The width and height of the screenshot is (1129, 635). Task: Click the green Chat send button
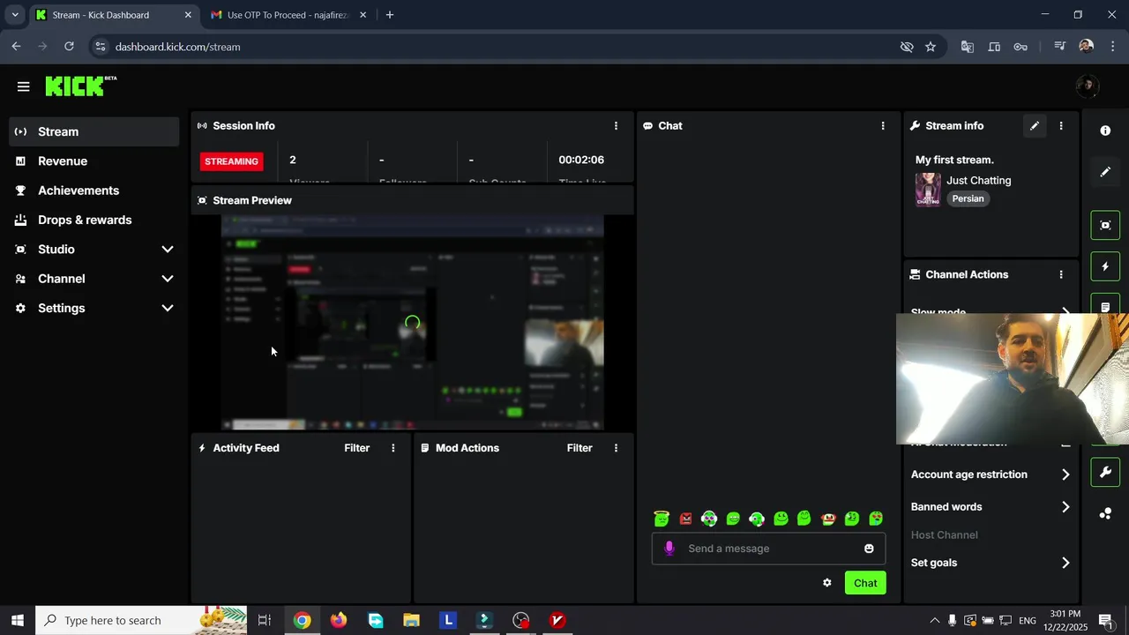point(865,583)
